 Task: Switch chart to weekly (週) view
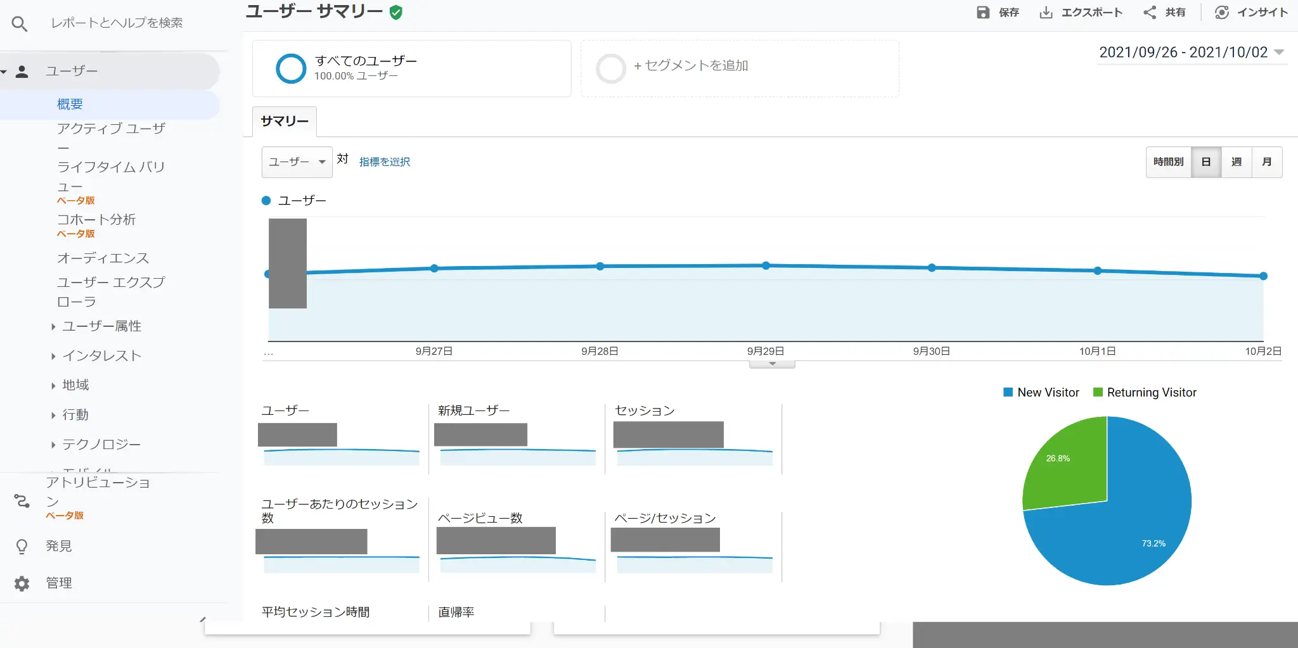click(x=1236, y=162)
